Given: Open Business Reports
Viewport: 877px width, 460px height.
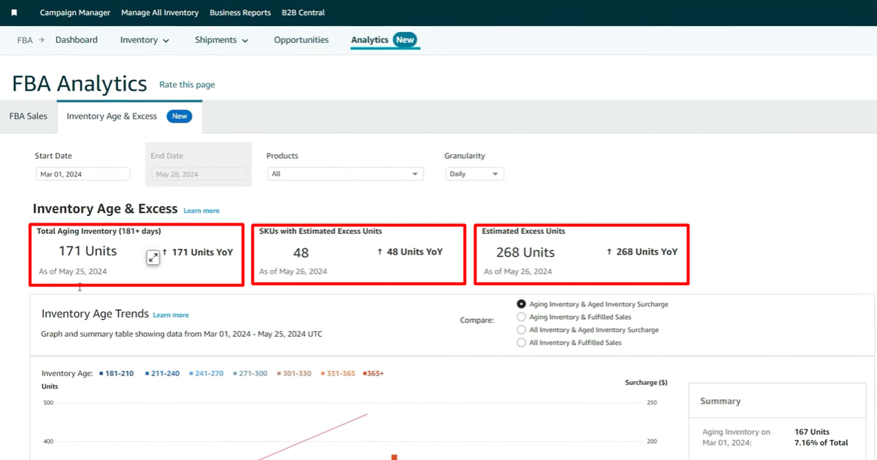Looking at the screenshot, I should click(240, 13).
